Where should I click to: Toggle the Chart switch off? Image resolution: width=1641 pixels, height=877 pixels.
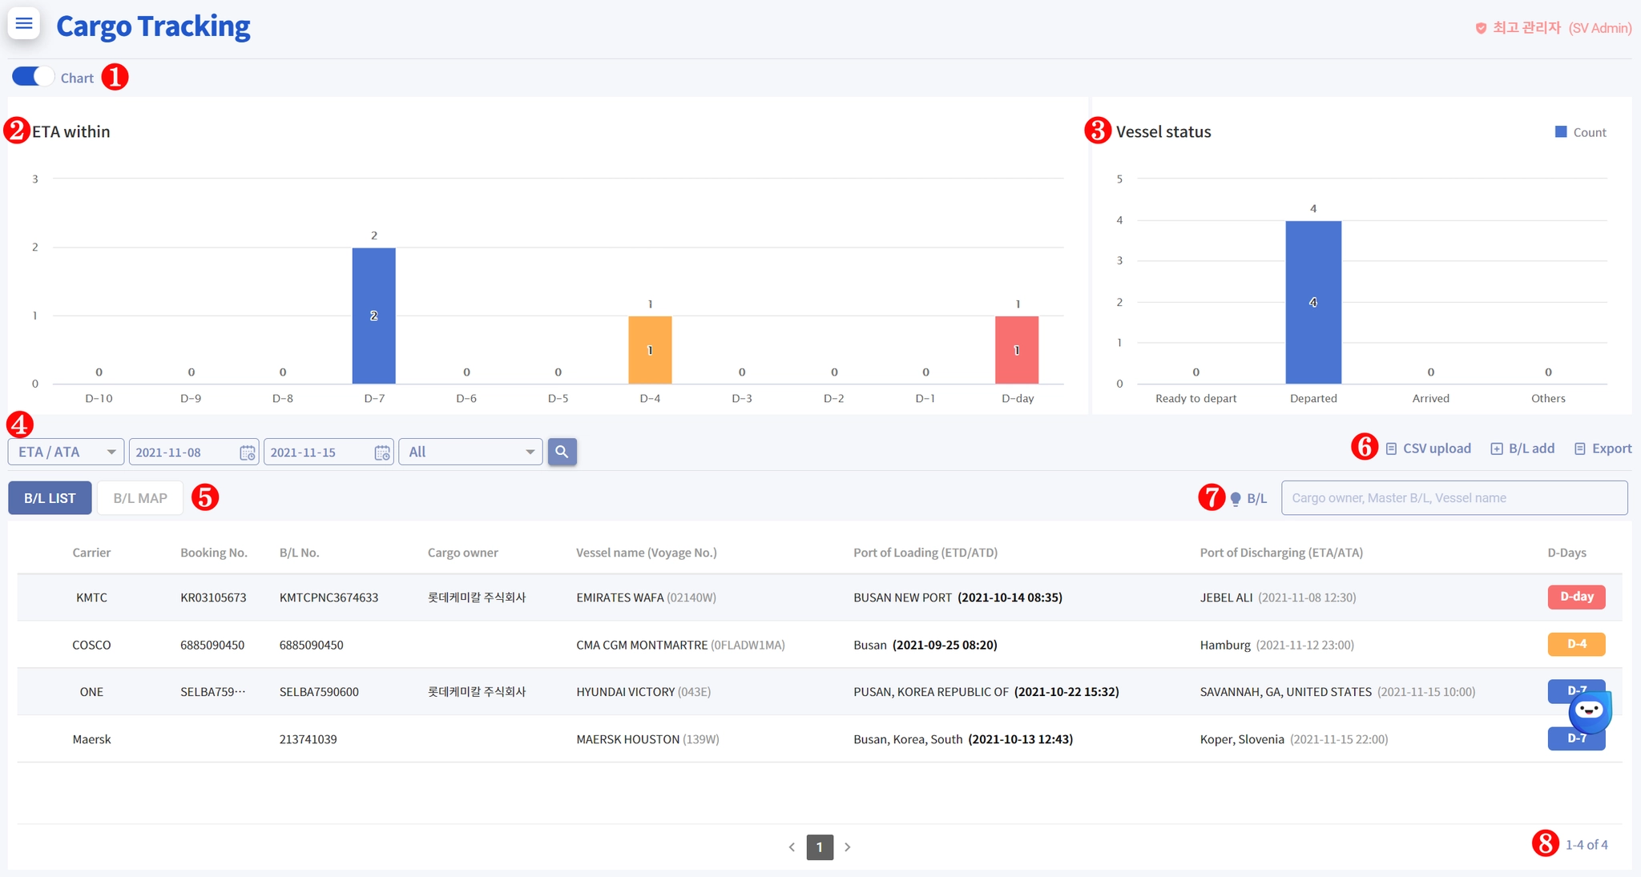tap(32, 77)
